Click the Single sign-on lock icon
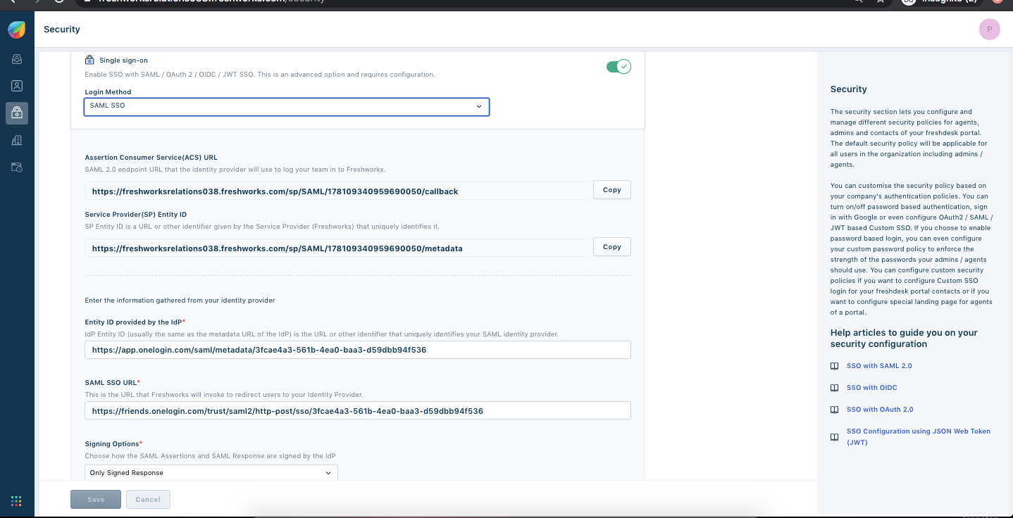Image resolution: width=1013 pixels, height=518 pixels. (89, 61)
